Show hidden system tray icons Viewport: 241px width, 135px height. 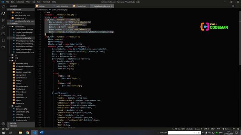203,132
